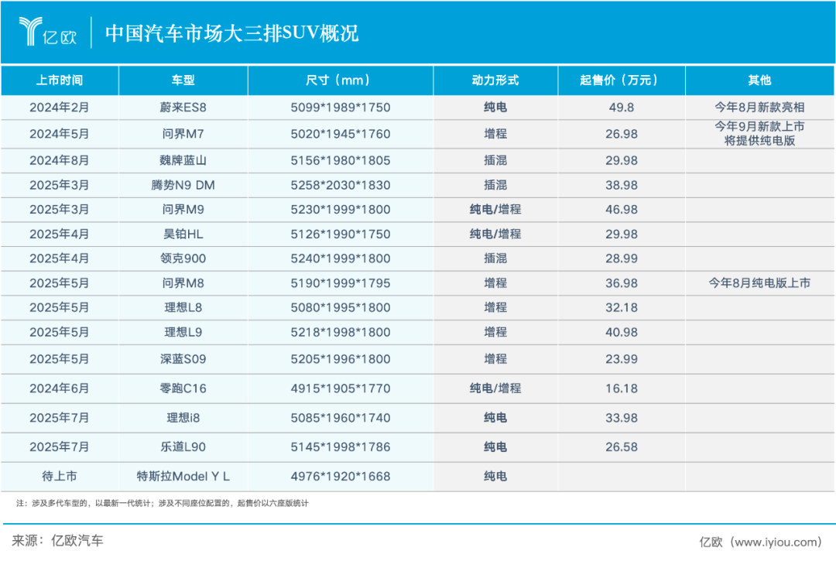Click the 问界M8 model cell
This screenshot has height=561, width=836.
[x=183, y=283]
